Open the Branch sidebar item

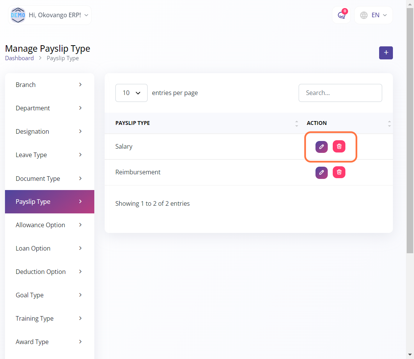click(49, 85)
